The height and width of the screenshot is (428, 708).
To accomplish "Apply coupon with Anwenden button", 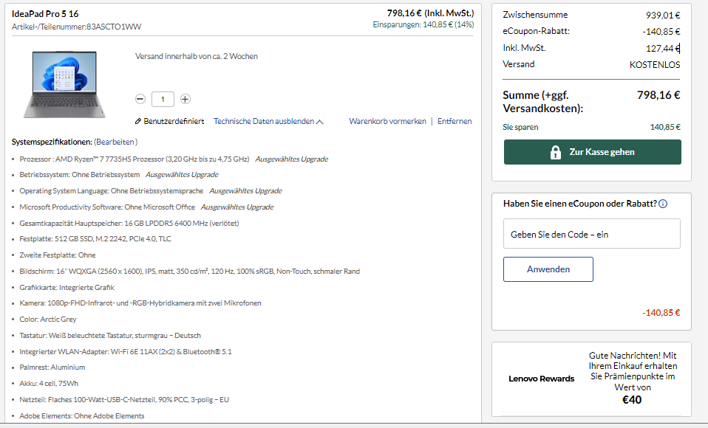I will pyautogui.click(x=548, y=269).
